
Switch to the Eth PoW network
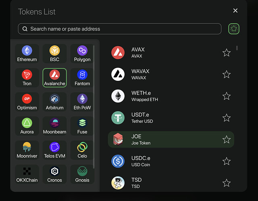coord(82,102)
